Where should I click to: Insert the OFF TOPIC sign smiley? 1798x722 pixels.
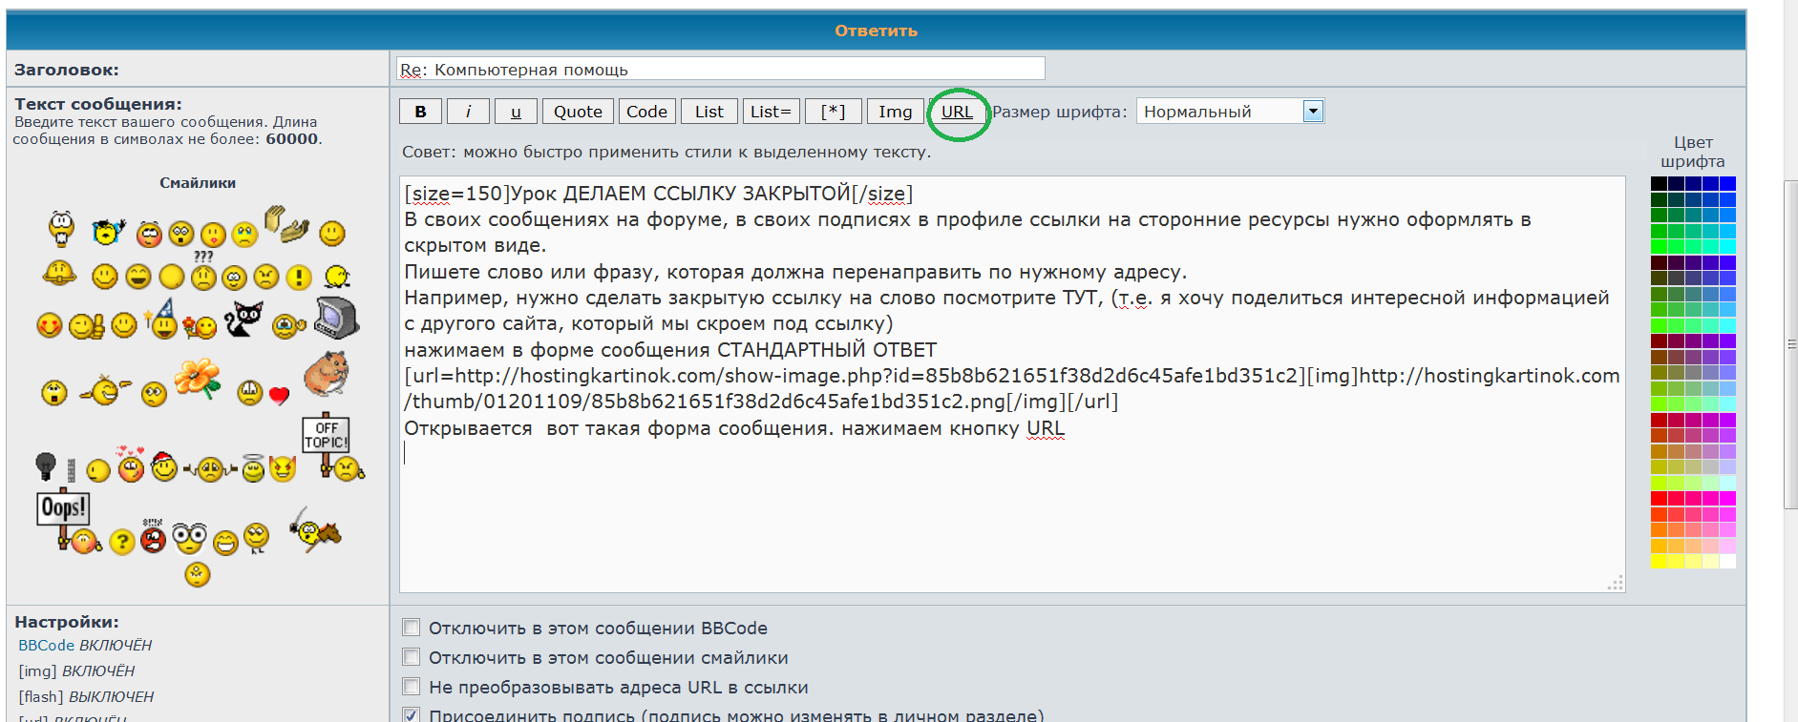point(326,439)
